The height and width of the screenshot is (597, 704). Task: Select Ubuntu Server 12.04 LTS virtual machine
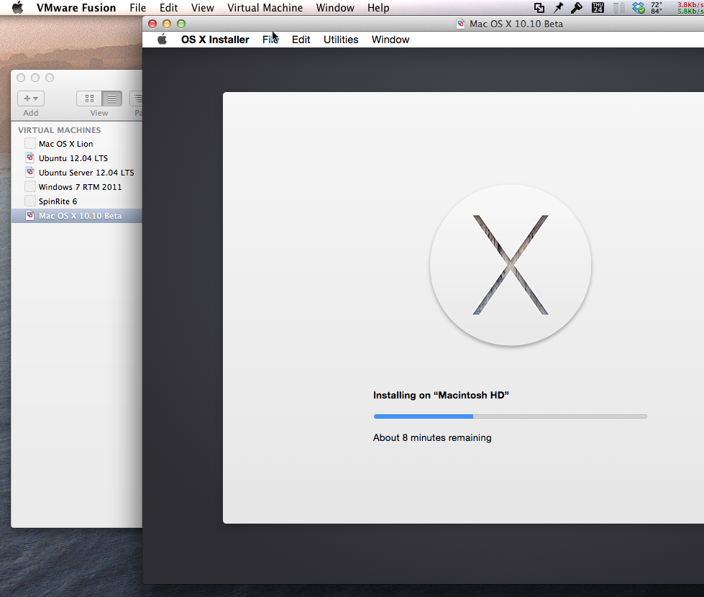(76, 173)
